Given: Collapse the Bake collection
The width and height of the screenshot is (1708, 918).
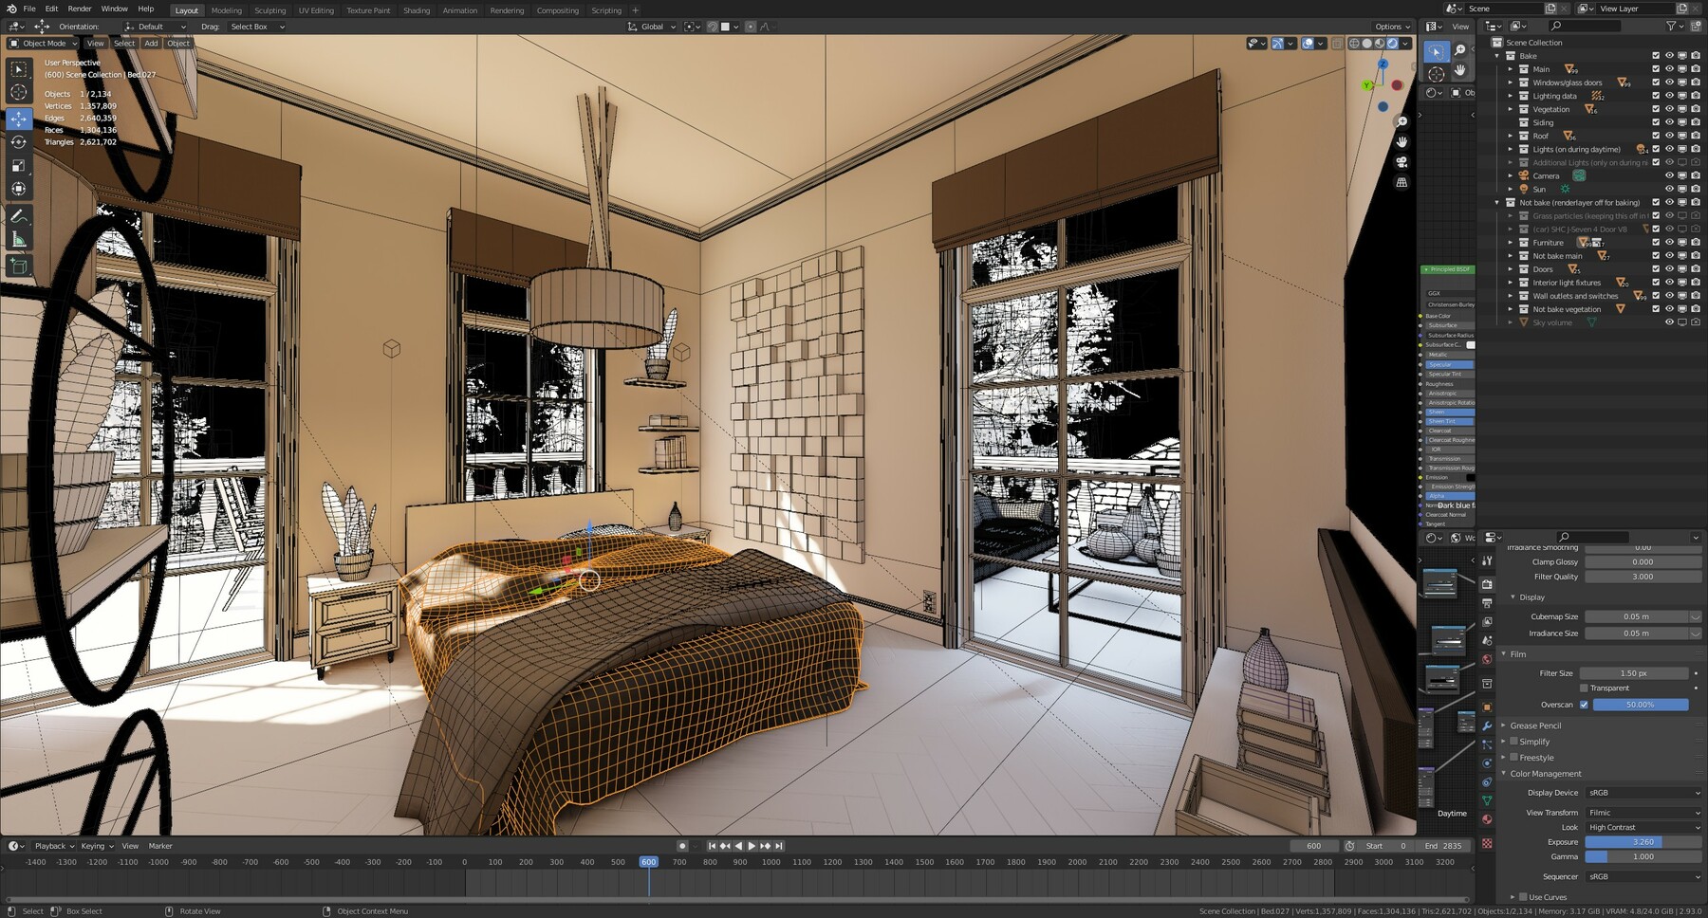Looking at the screenshot, I should [1498, 56].
